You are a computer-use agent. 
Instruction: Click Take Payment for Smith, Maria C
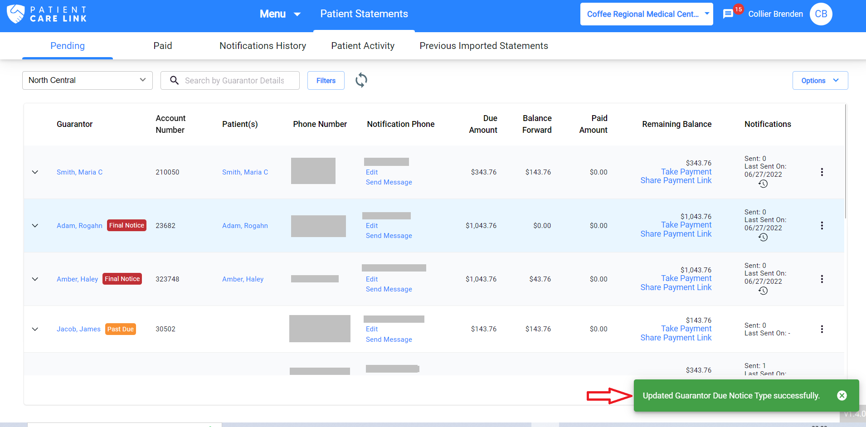(x=686, y=172)
